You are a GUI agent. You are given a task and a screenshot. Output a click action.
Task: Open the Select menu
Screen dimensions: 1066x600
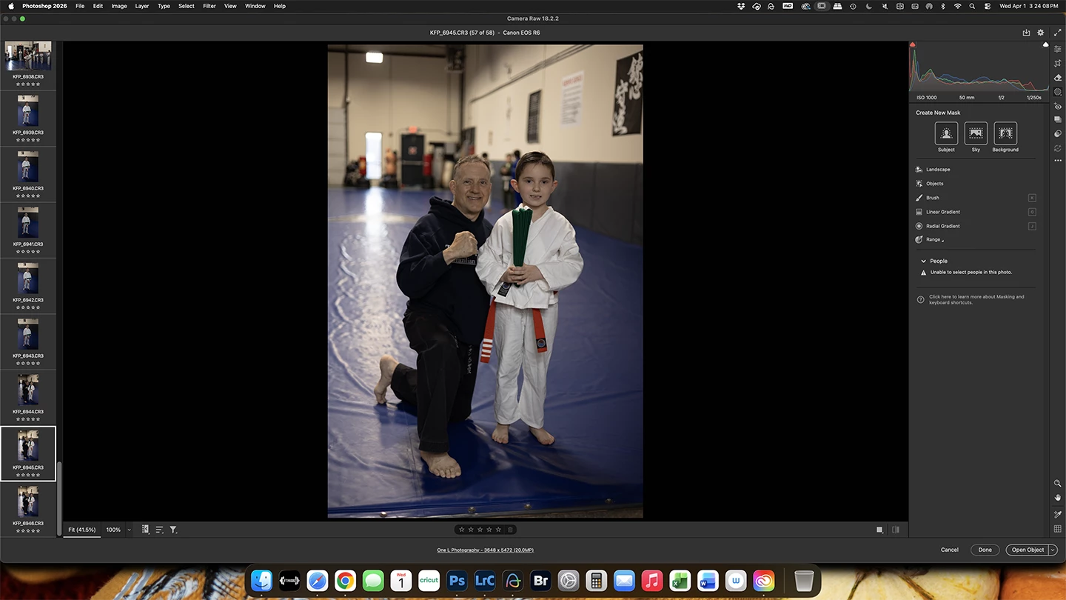[187, 6]
